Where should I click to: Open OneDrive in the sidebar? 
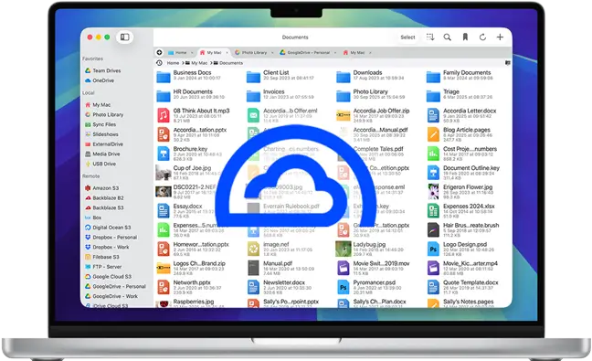point(100,80)
